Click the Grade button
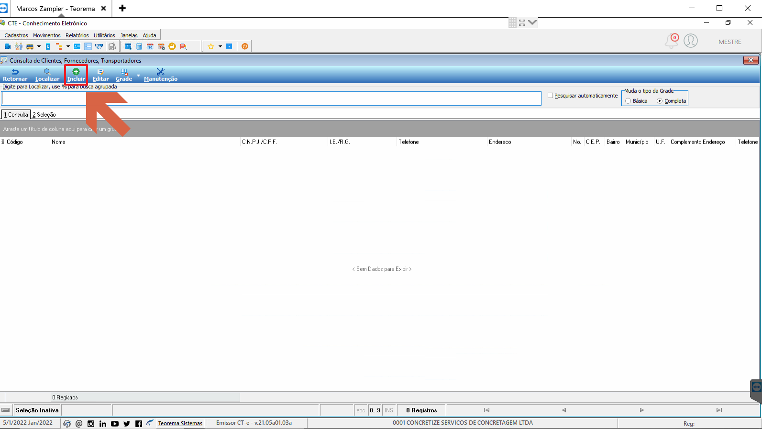 point(124,75)
